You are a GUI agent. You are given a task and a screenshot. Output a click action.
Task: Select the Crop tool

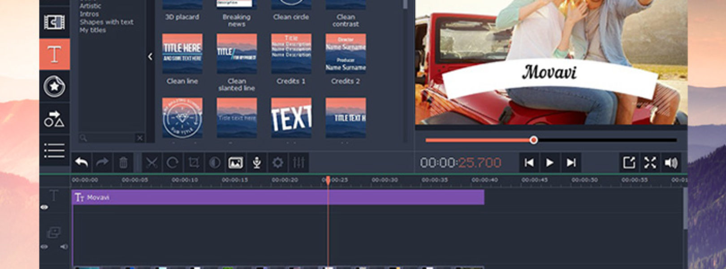(x=194, y=162)
